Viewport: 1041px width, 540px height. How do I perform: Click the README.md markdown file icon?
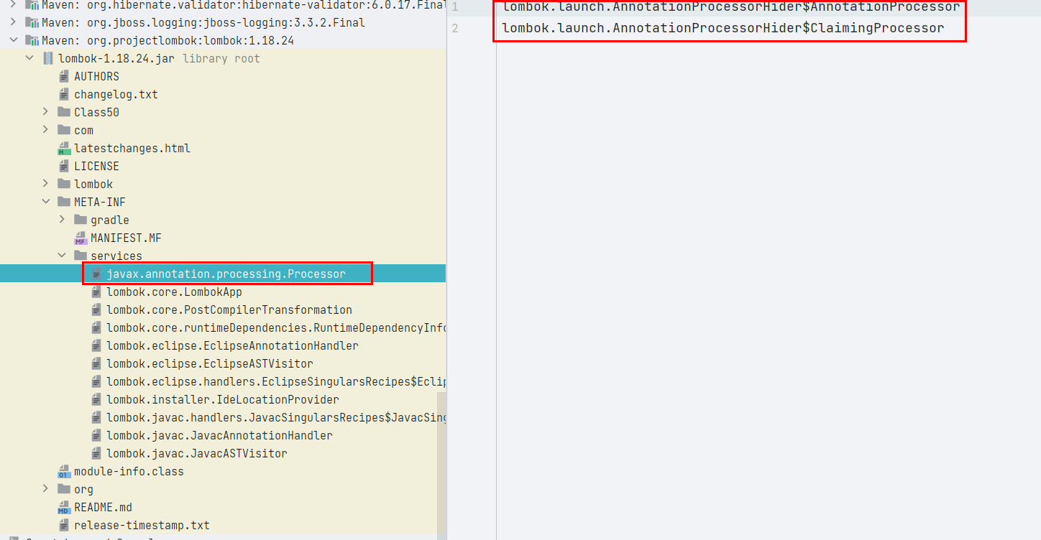[63, 507]
